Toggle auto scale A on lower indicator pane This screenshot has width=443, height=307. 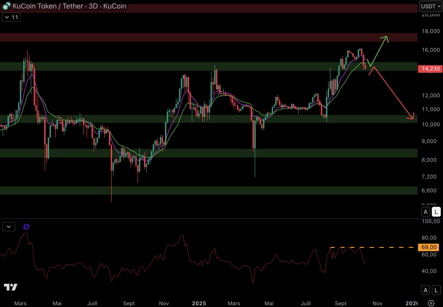(425, 290)
